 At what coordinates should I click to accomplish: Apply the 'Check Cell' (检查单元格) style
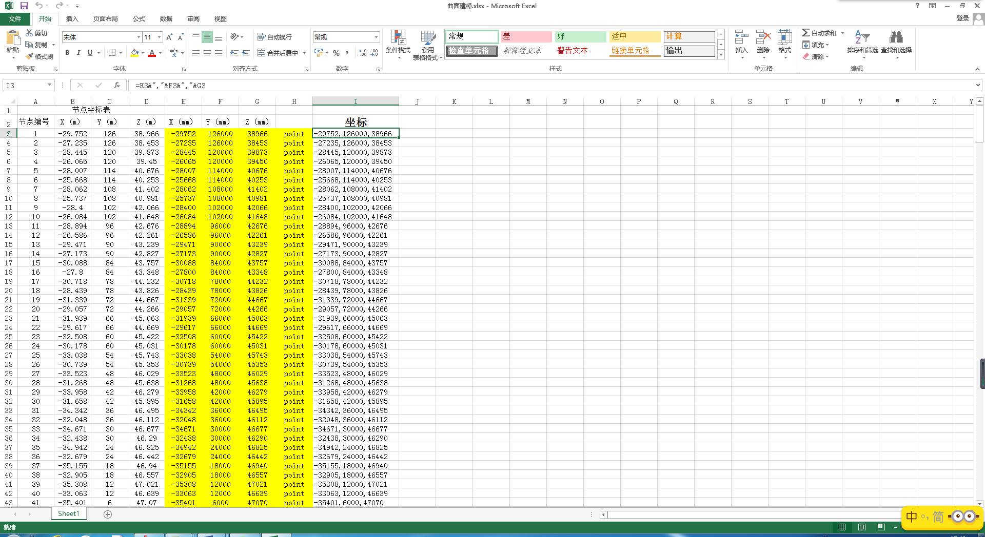(471, 51)
